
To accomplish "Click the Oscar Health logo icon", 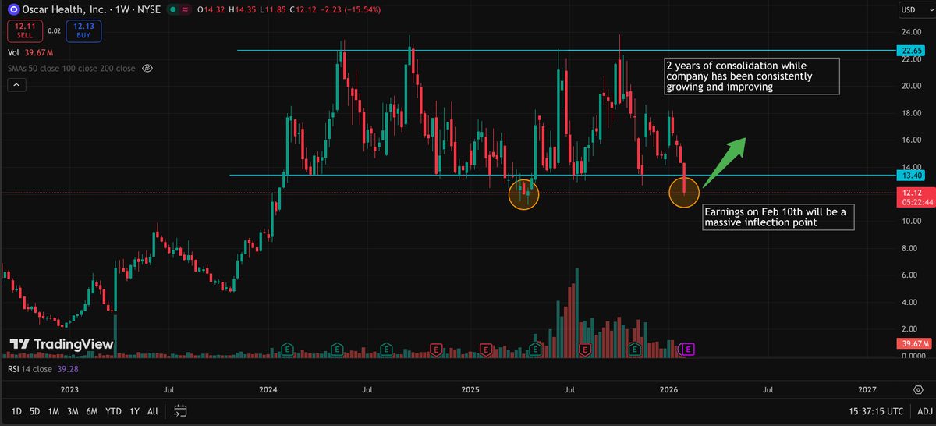I will coord(13,9).
